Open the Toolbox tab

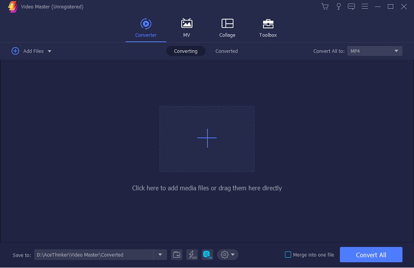[268, 28]
